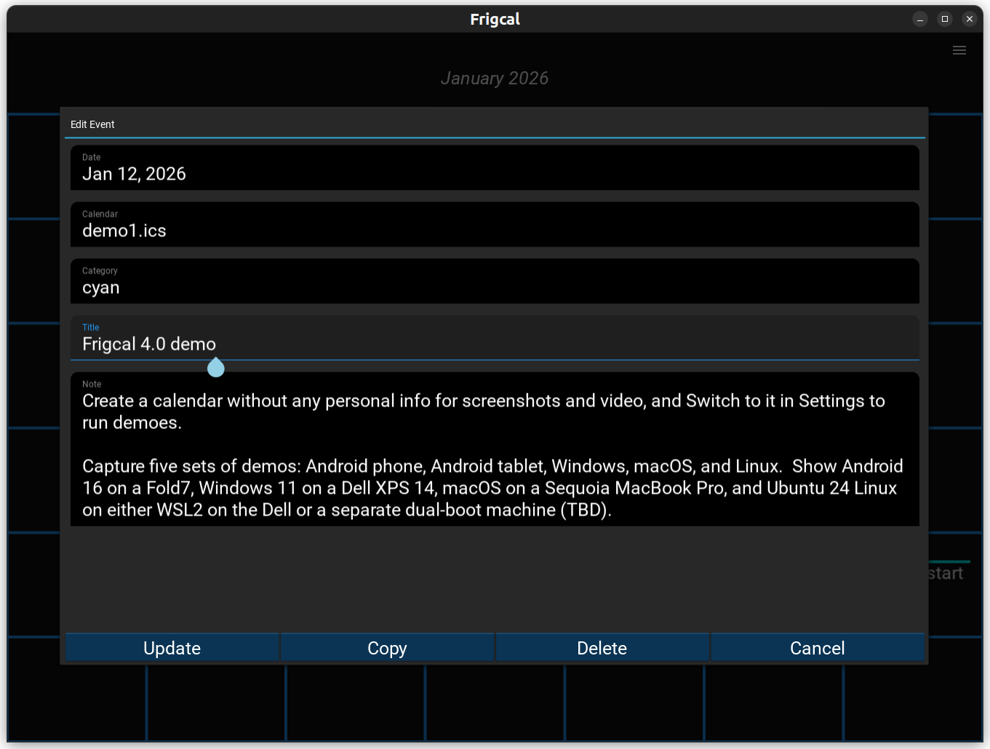Close the Frigcal window

point(969,20)
